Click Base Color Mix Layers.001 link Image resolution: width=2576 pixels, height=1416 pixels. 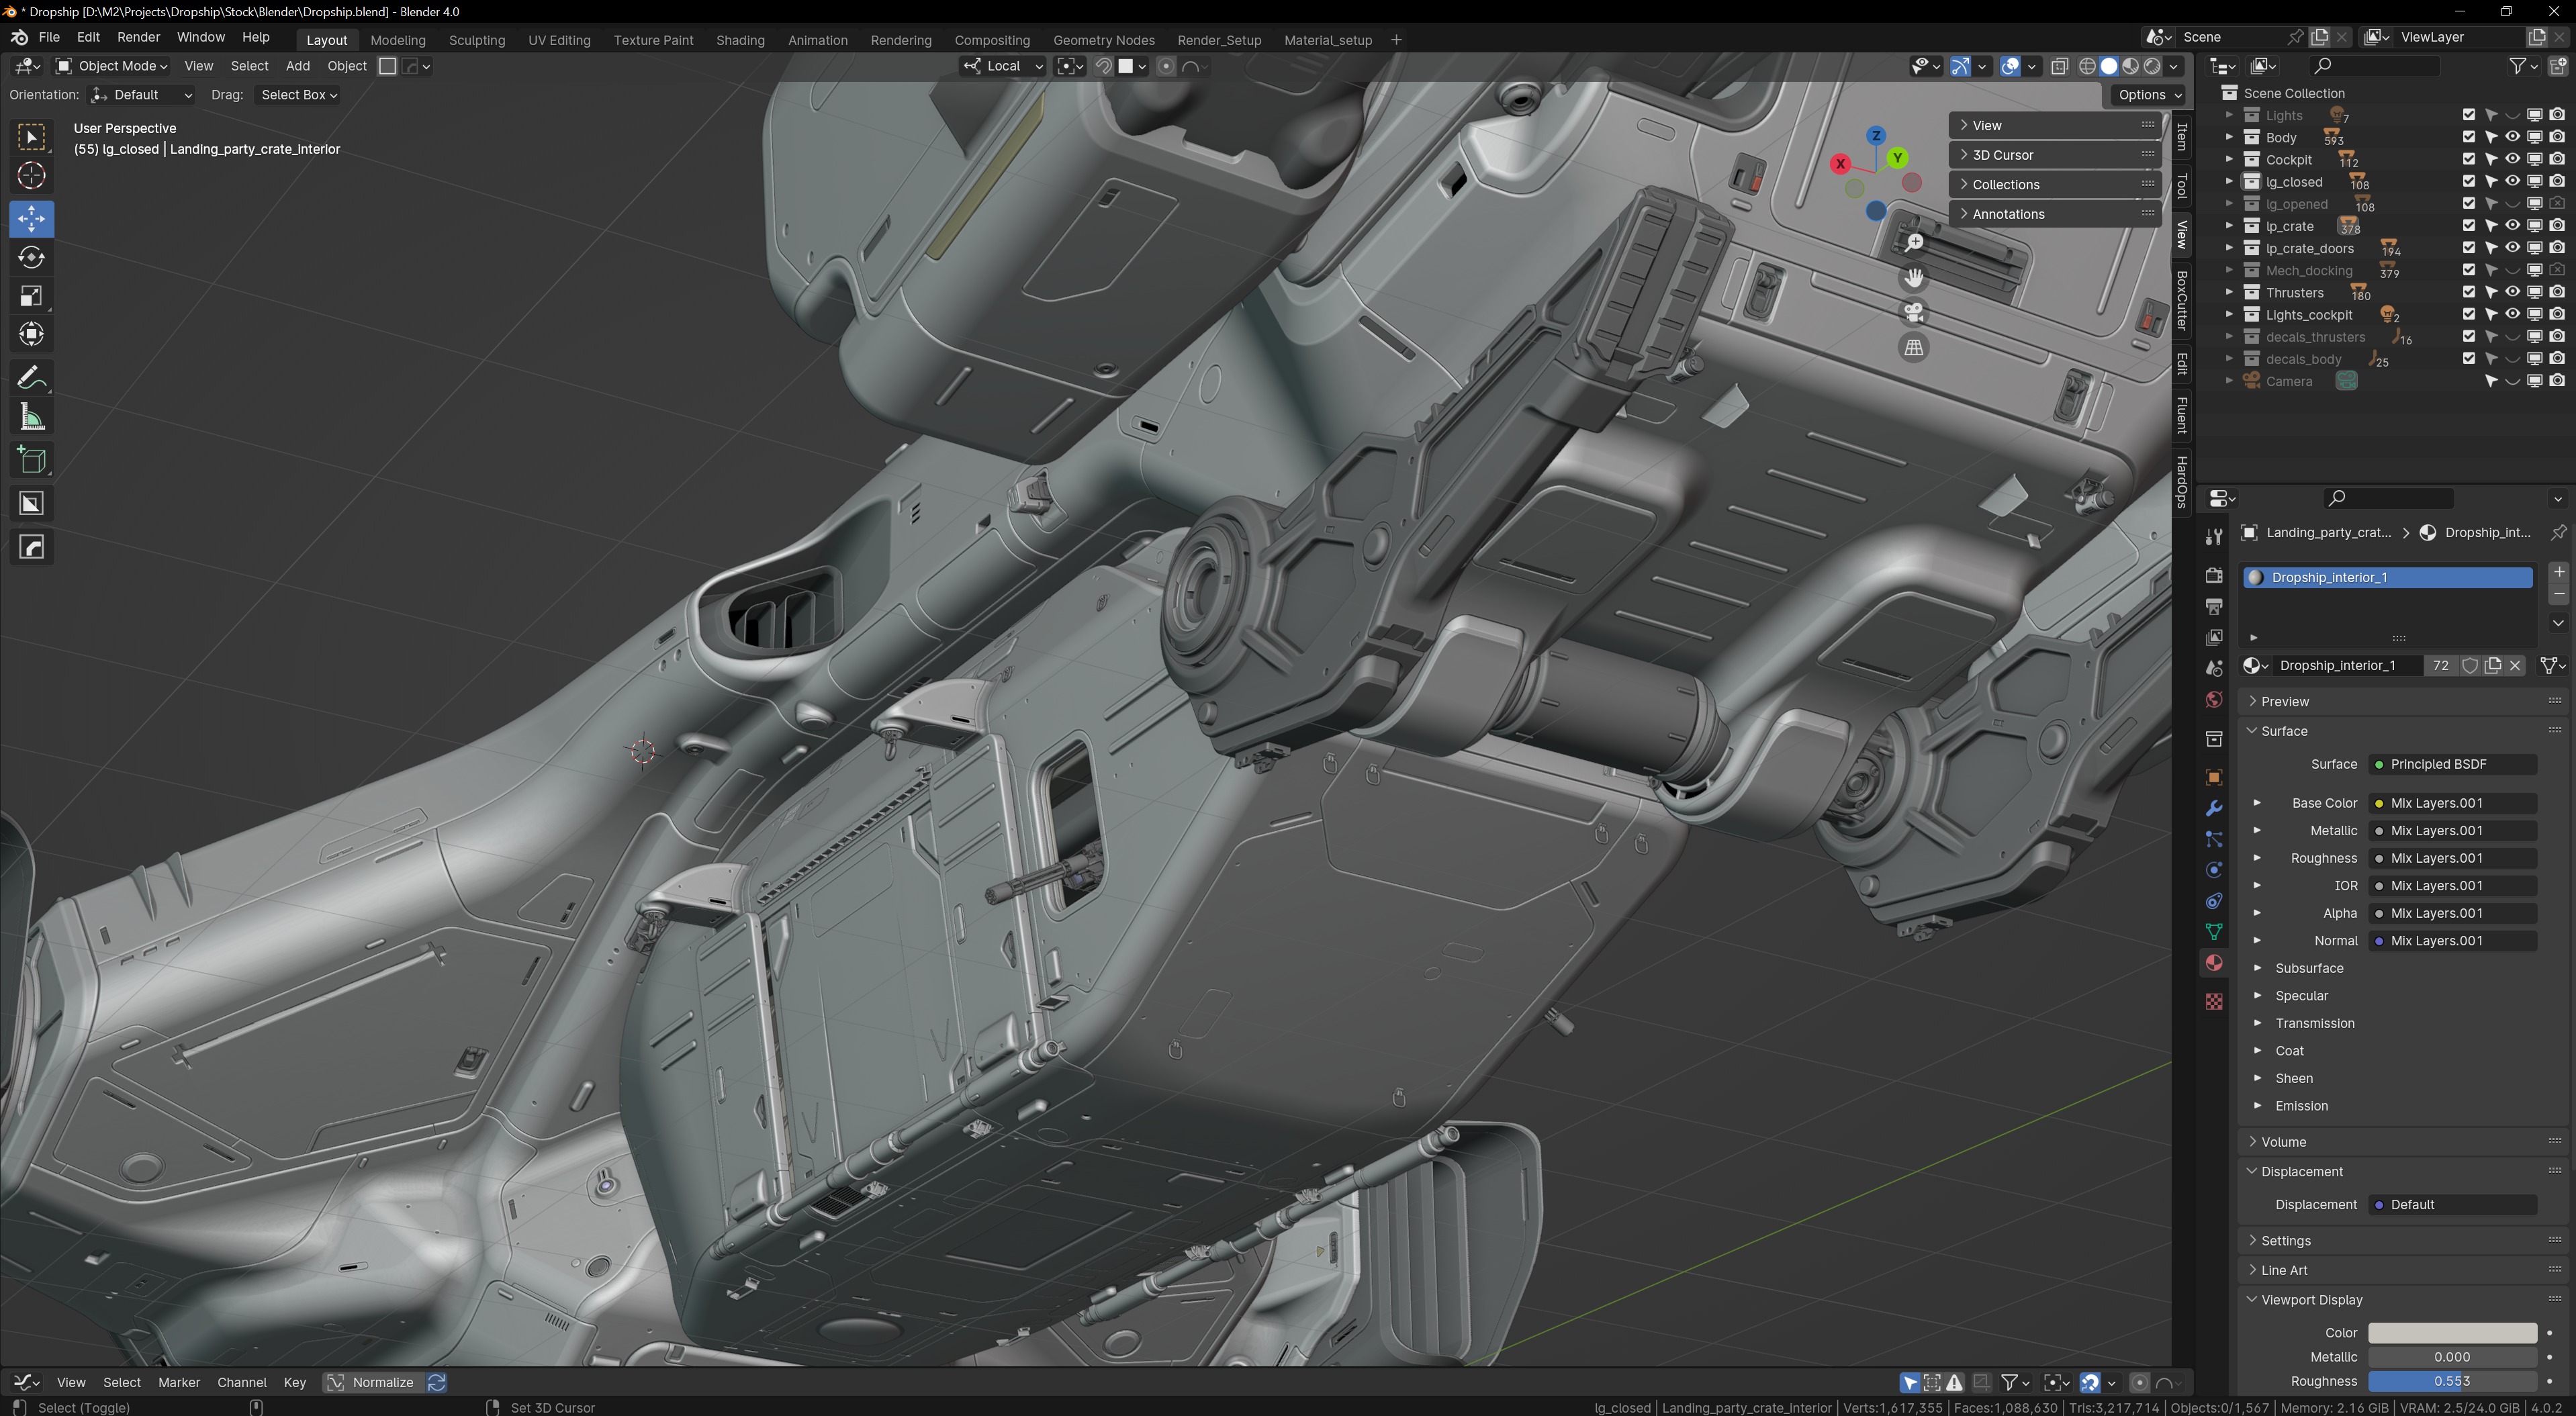2453,803
